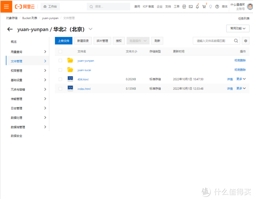Image resolution: width=253 pixels, height=199 pixels.
Task: Click the index.html file icon
Action: coord(70,88)
